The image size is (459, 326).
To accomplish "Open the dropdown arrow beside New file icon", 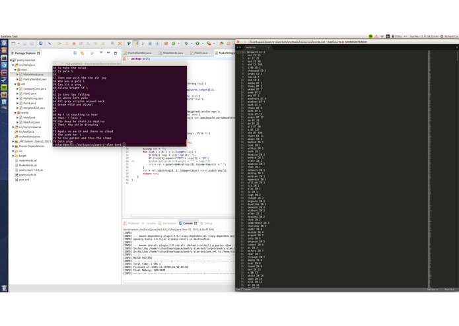I will (18, 44).
